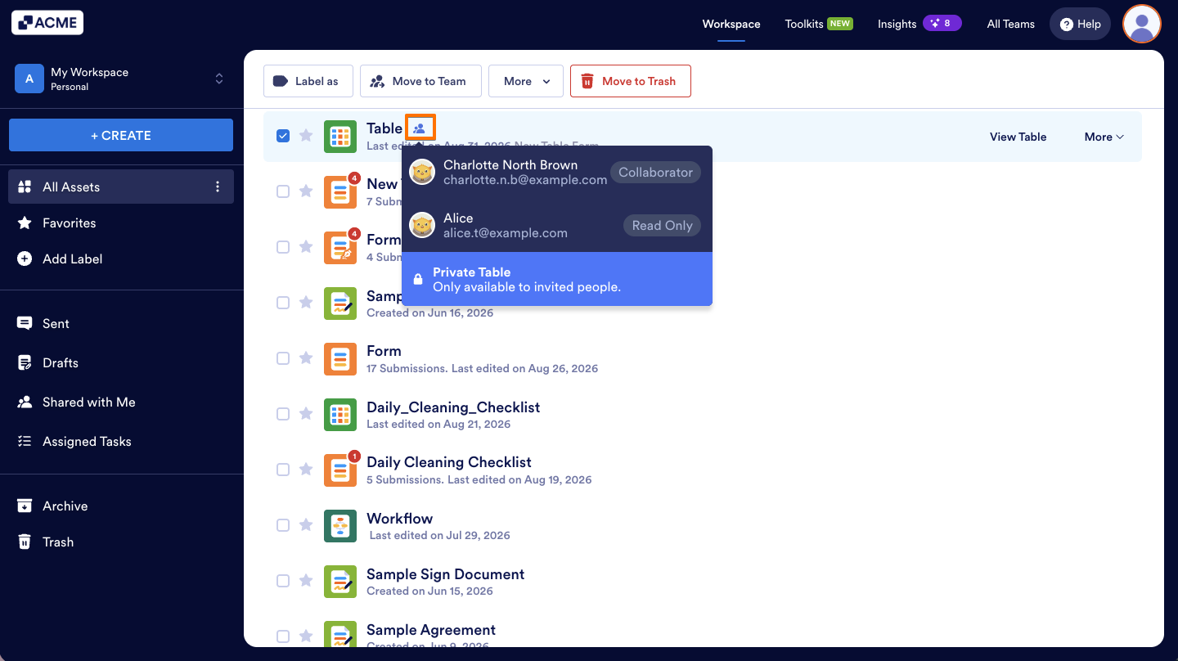The width and height of the screenshot is (1178, 661).
Task: Star the Sample Agreement document
Action: coord(306,636)
